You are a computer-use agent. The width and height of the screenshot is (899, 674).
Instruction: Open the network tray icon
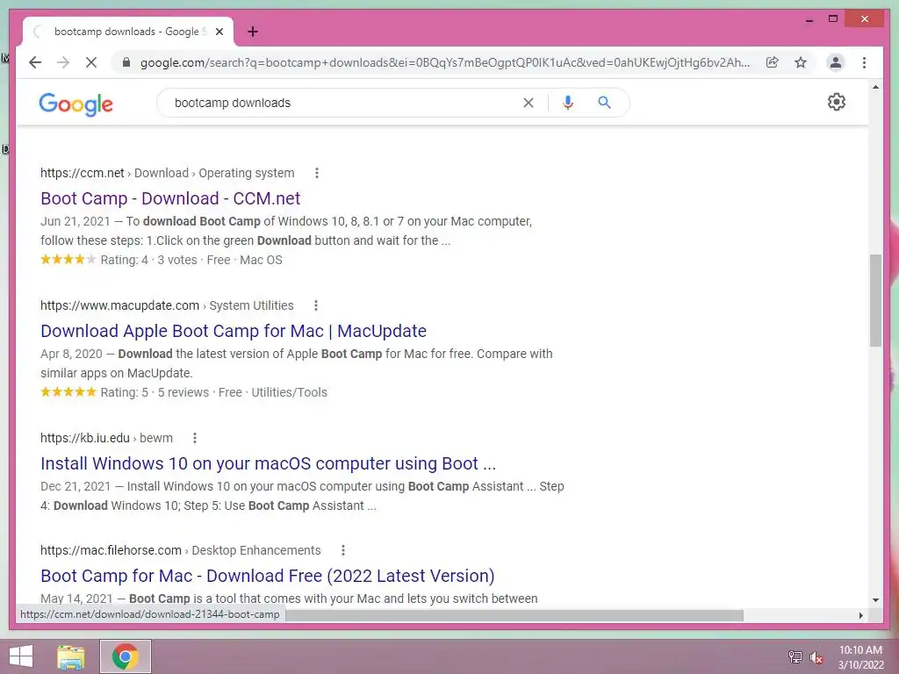point(795,656)
